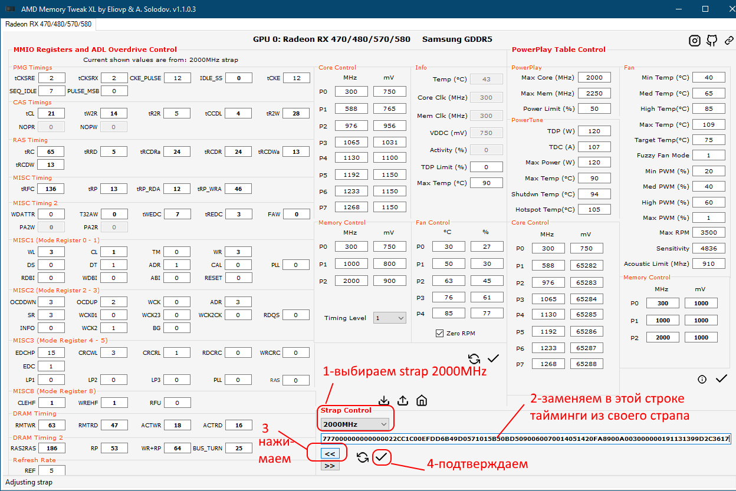Open the Timing Level dropdown
Viewport: 736px width, 491px height.
(390, 318)
